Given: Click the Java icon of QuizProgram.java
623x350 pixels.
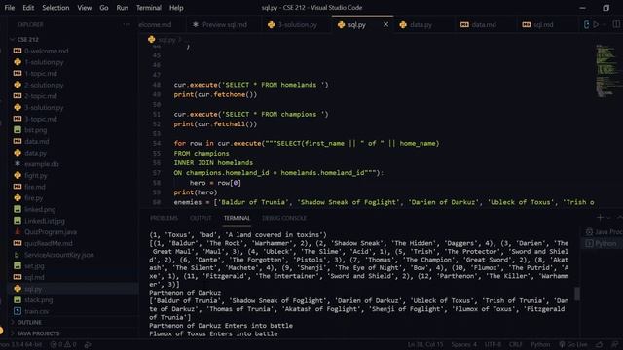Looking at the screenshot, I should [18, 231].
